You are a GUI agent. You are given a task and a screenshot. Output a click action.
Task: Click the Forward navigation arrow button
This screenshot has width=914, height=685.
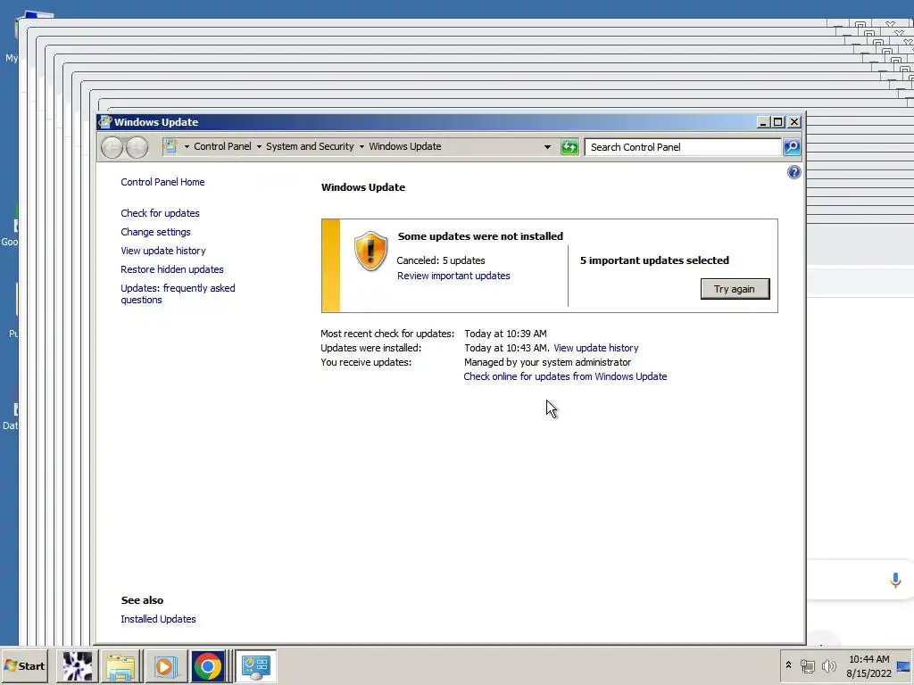point(137,147)
